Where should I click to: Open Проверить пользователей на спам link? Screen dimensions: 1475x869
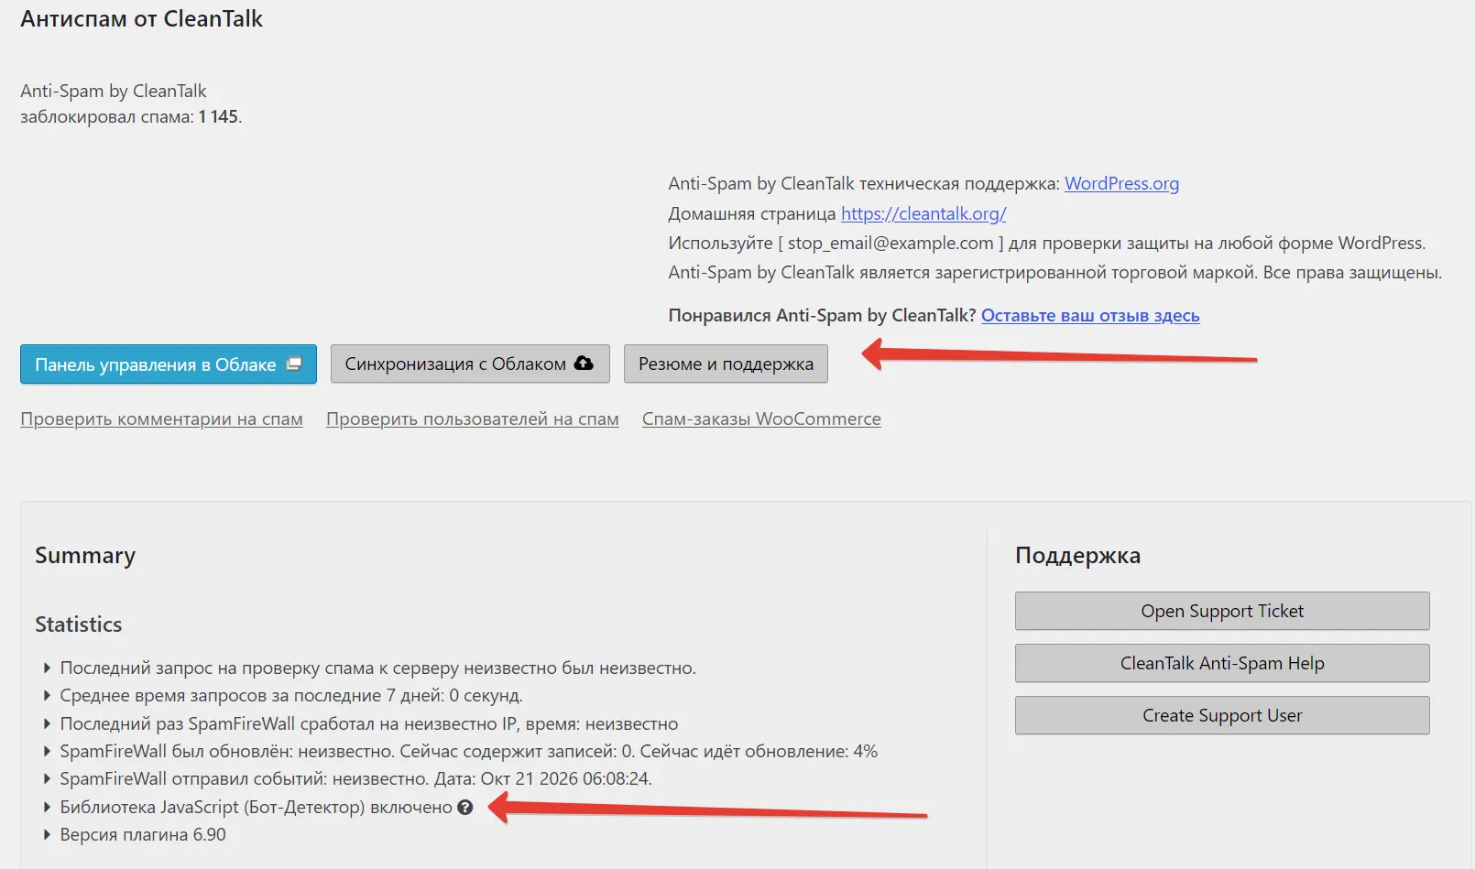coord(473,418)
